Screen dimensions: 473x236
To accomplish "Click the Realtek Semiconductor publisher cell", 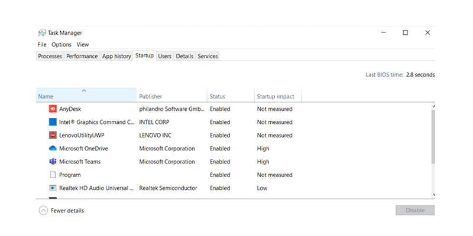I will [x=168, y=188].
